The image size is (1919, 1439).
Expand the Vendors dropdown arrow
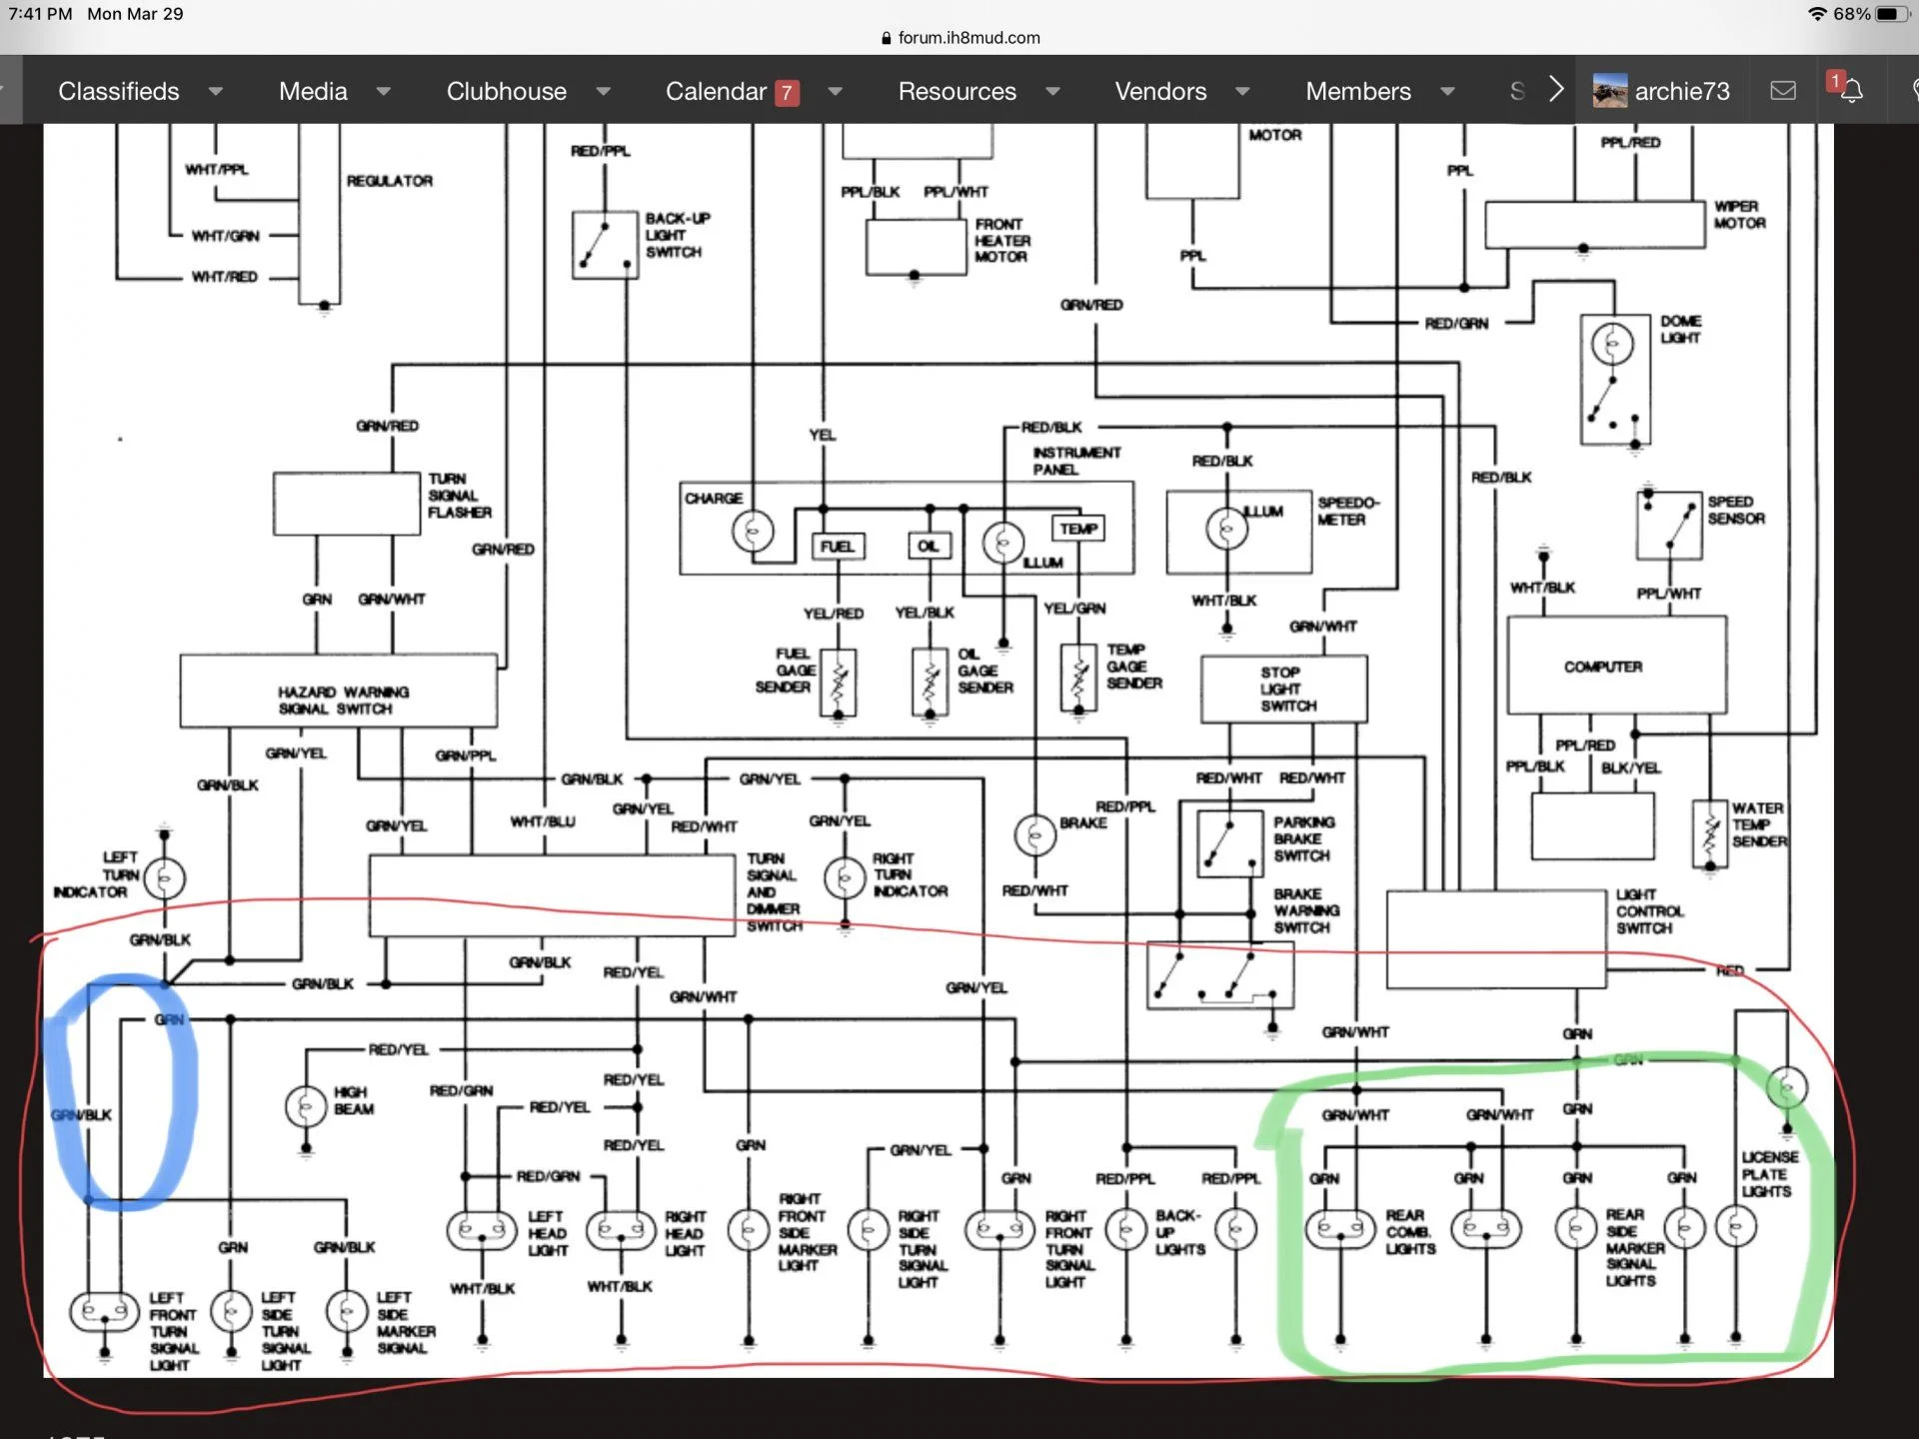point(1242,92)
